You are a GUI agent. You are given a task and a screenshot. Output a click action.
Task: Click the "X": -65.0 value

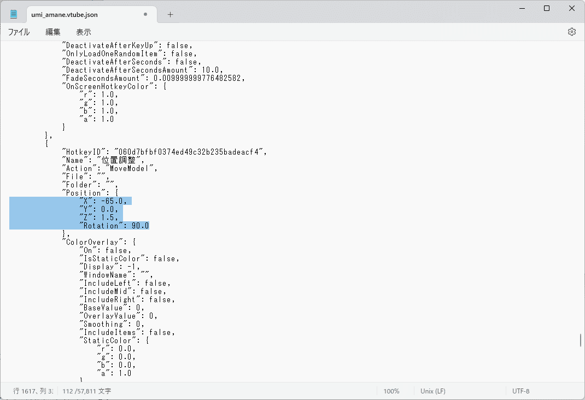click(x=112, y=201)
